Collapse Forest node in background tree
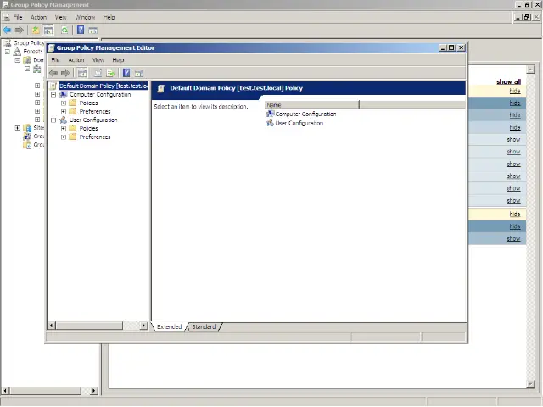 (8, 52)
